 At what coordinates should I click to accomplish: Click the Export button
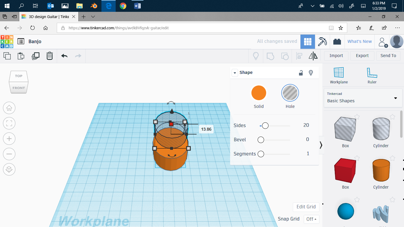[362, 56]
